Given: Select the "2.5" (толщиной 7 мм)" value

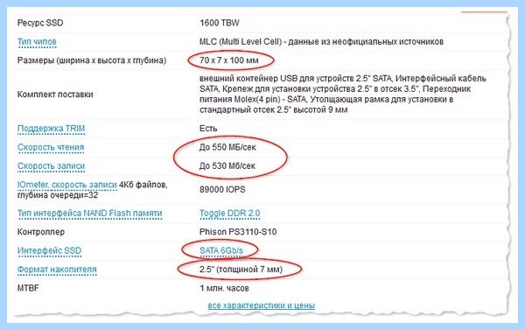Looking at the screenshot, I should pyautogui.click(x=241, y=270).
